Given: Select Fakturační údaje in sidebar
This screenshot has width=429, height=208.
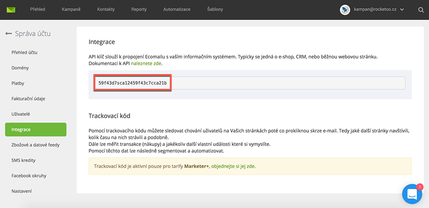Looking at the screenshot, I should (28, 99).
